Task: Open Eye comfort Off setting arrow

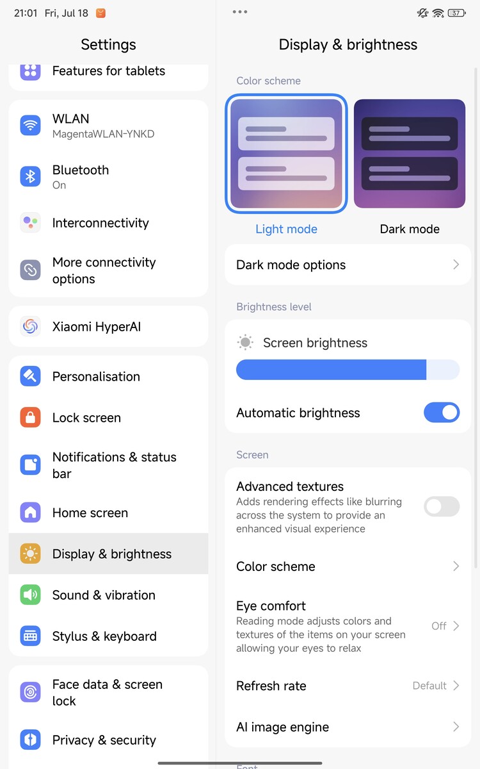Action: 456,626
